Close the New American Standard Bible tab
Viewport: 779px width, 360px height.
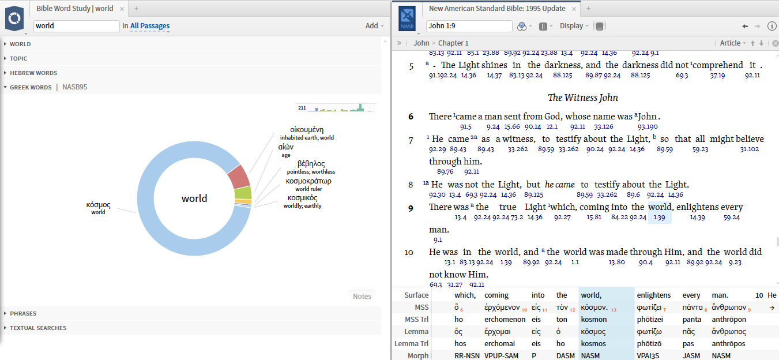click(x=574, y=9)
